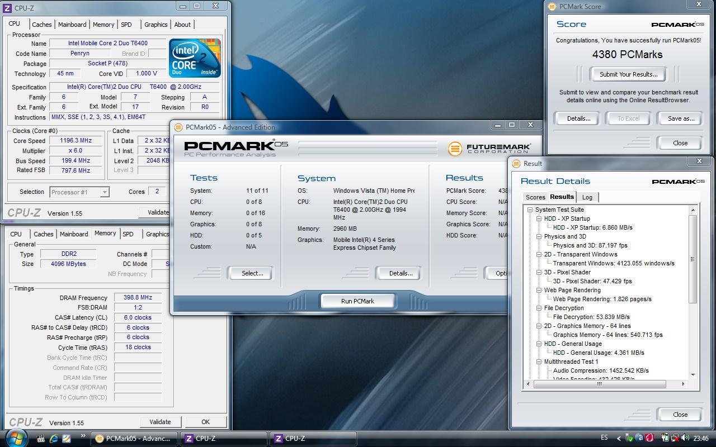Image resolution: width=716 pixels, height=447 pixels.
Task: Switch to first CPU-Z taskbar button
Action: [x=224, y=439]
